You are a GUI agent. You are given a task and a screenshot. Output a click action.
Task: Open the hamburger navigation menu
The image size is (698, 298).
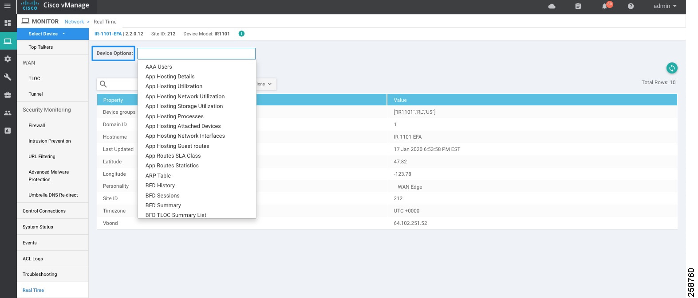[8, 6]
